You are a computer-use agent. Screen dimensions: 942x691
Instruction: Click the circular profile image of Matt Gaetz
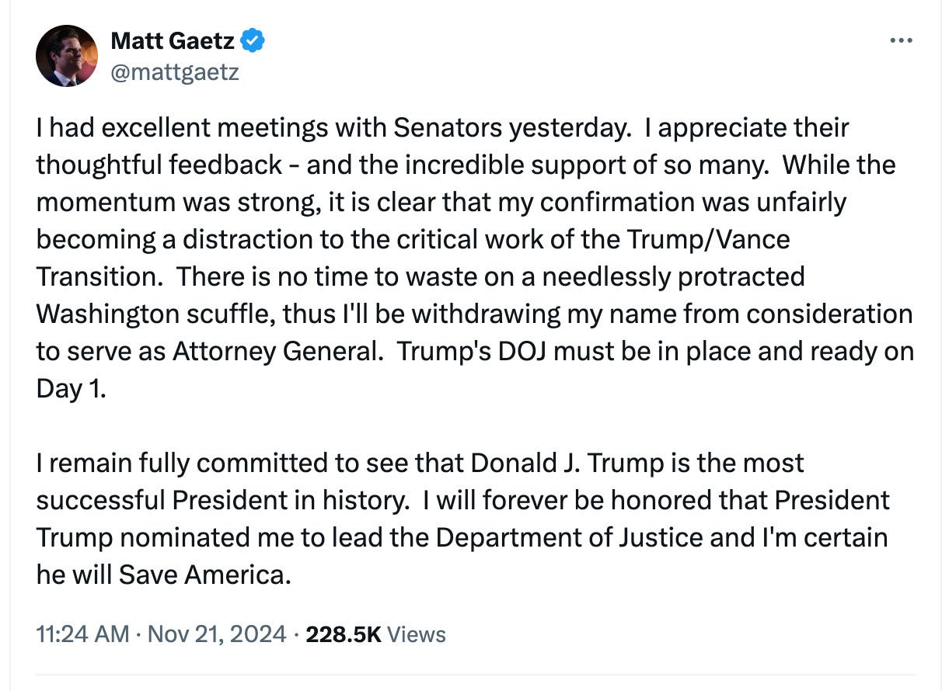[66, 55]
